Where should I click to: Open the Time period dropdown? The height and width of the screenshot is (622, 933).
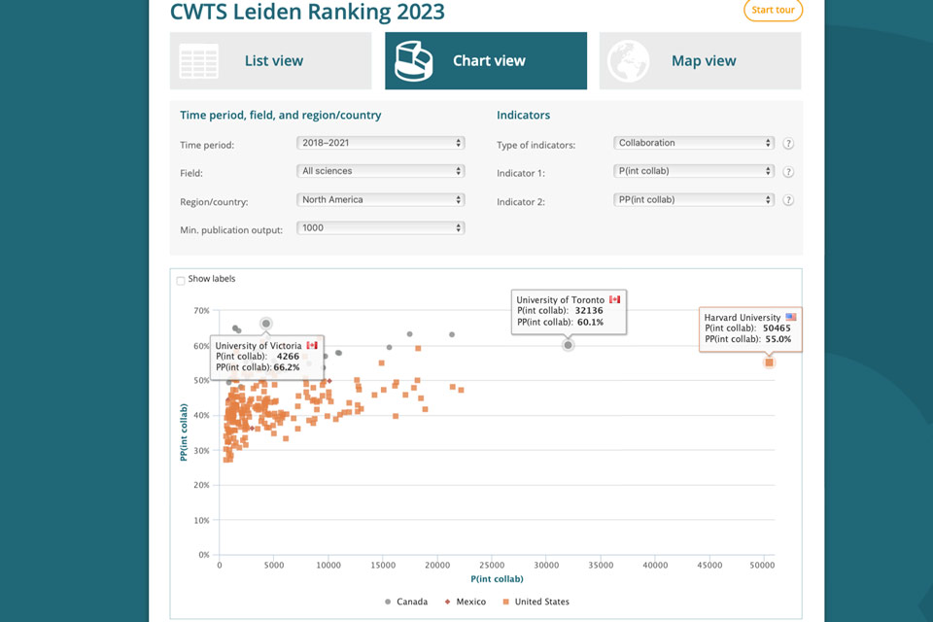[380, 143]
